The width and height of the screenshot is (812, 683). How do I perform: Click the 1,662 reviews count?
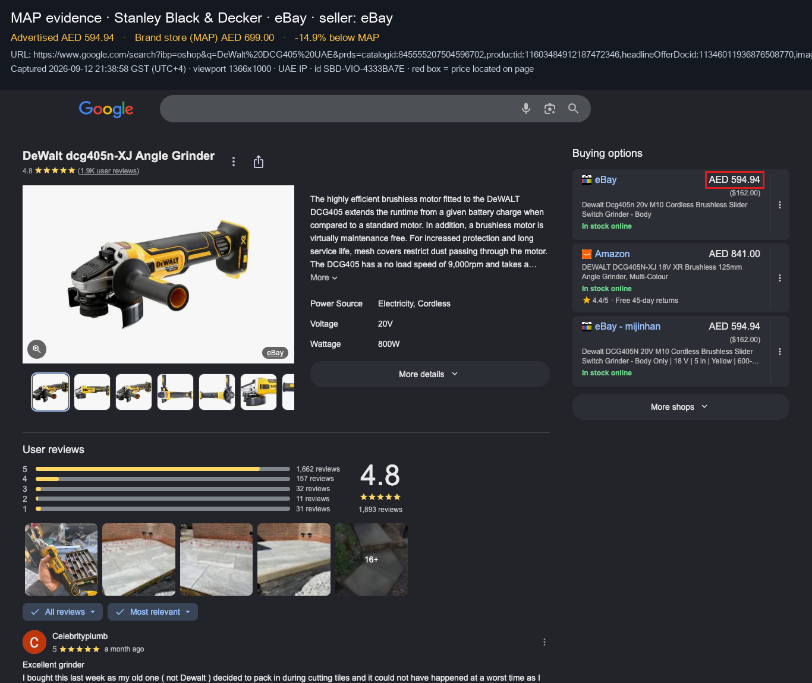coord(318,469)
